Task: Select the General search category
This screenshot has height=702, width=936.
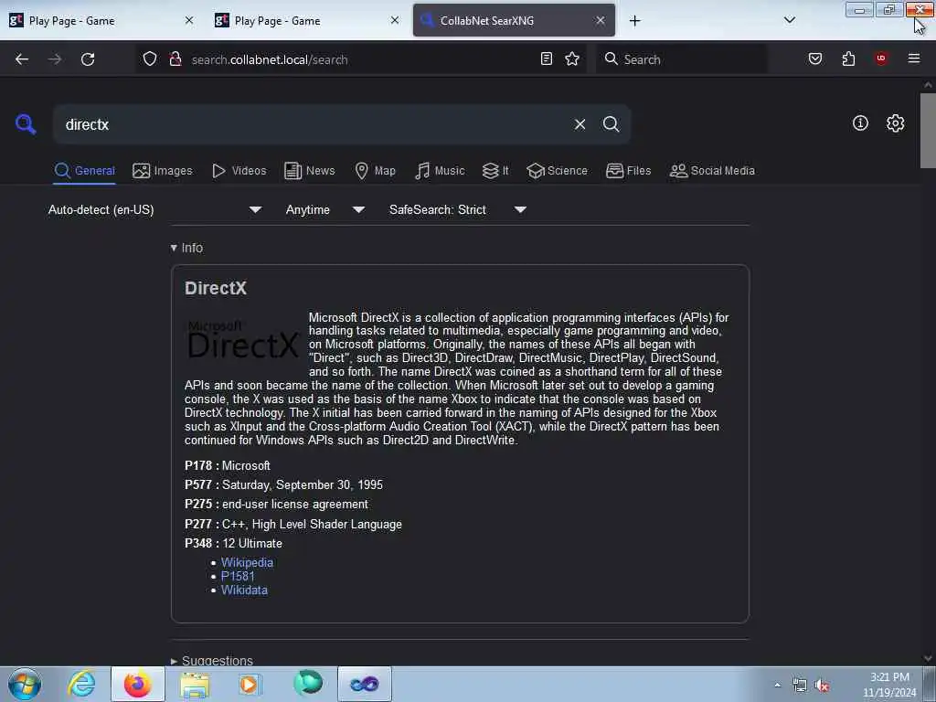Action: point(84,171)
